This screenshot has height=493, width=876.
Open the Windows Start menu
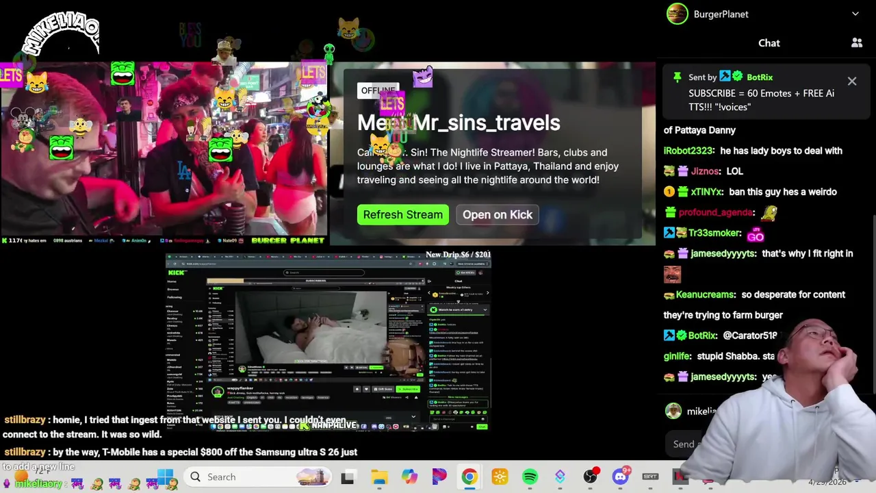165,477
